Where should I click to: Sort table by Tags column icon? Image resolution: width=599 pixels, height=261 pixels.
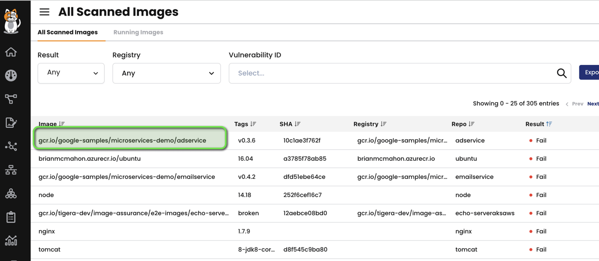253,124
